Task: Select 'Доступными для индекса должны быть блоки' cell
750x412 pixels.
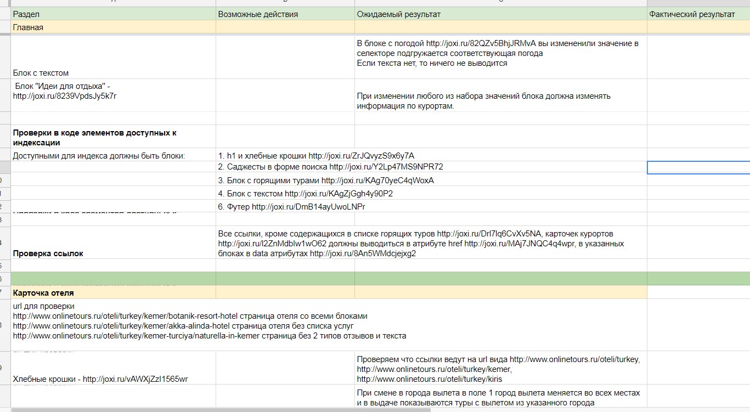Action: 114,155
